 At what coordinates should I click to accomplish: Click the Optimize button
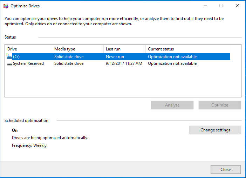(220, 105)
